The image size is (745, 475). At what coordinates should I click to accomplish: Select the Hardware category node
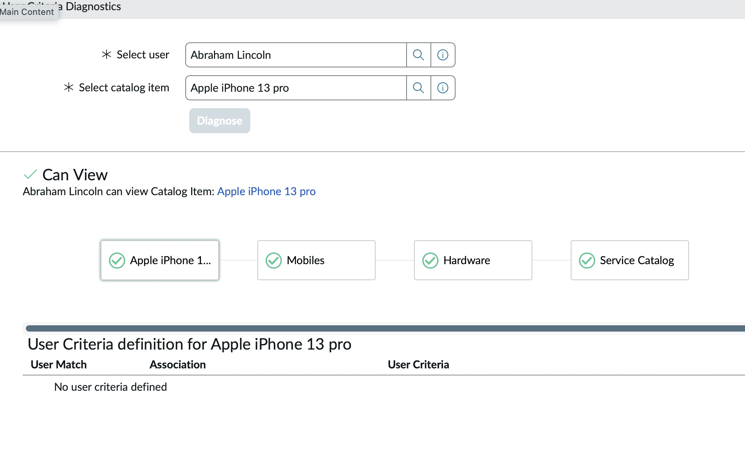[473, 260]
